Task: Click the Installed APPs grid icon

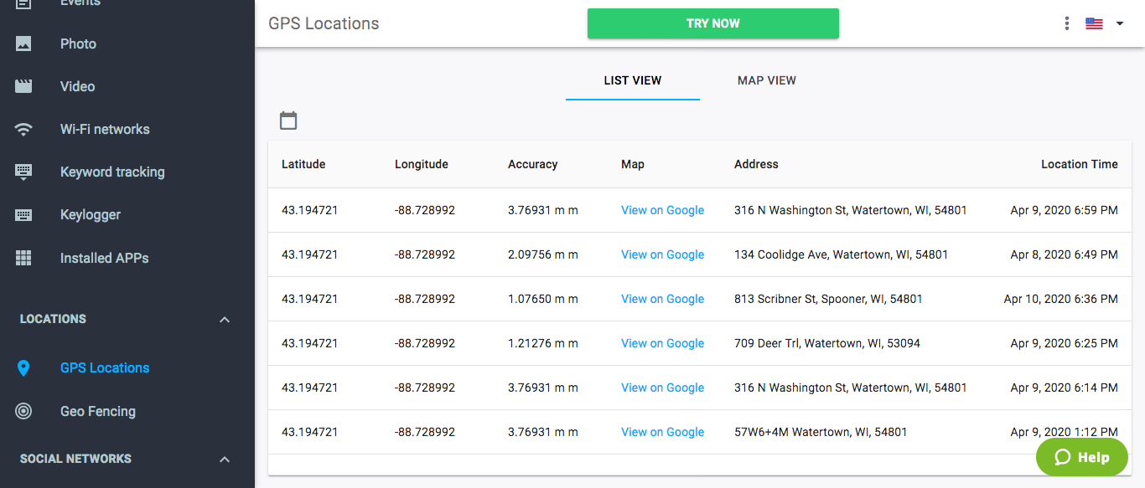Action: coord(23,258)
